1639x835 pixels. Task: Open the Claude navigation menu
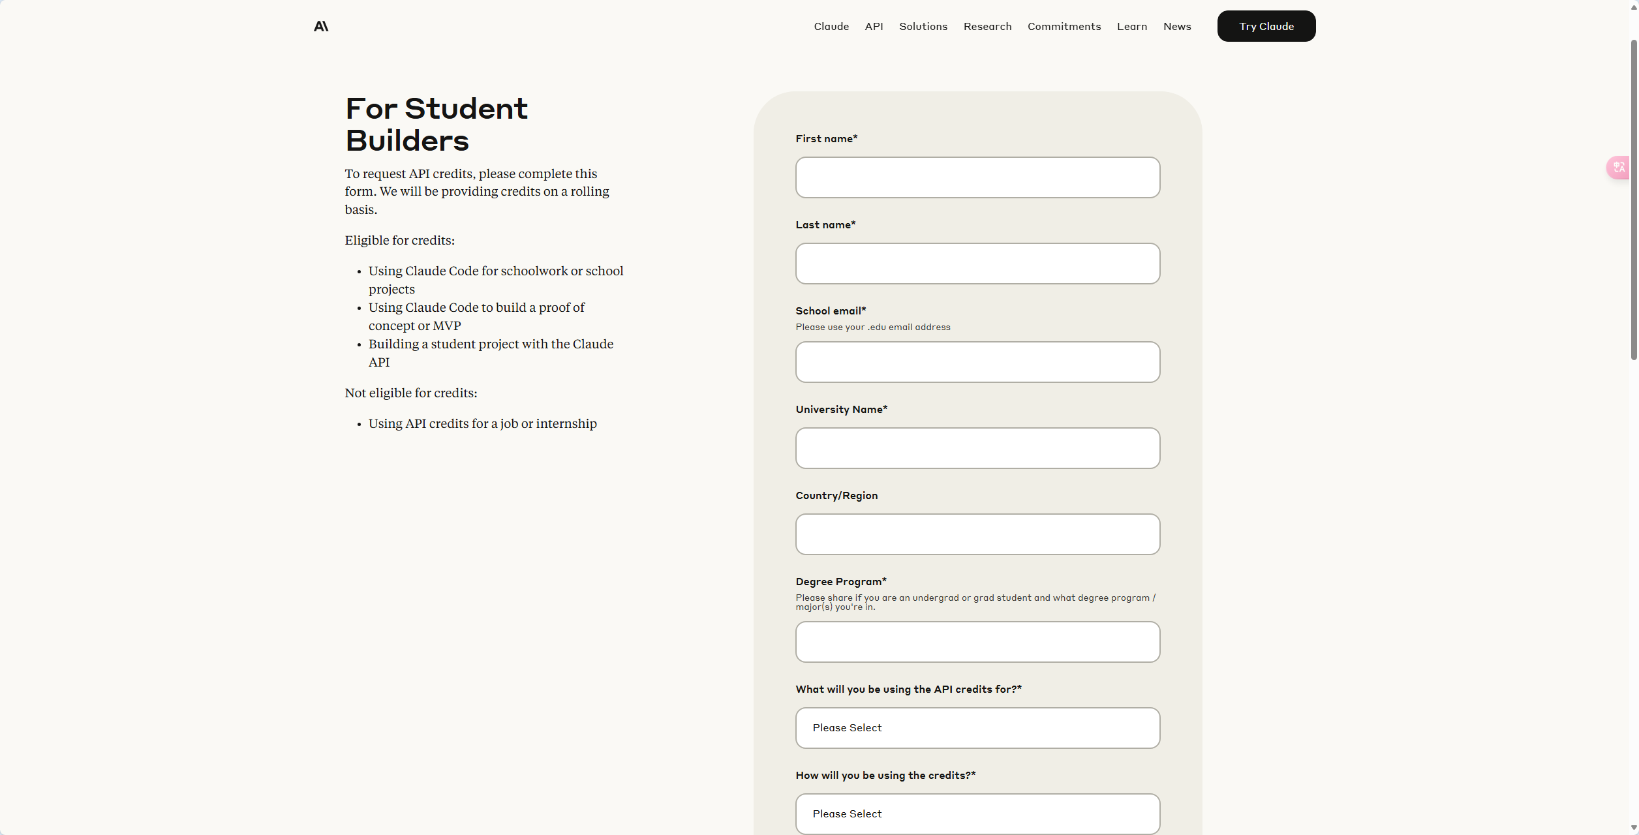831,27
